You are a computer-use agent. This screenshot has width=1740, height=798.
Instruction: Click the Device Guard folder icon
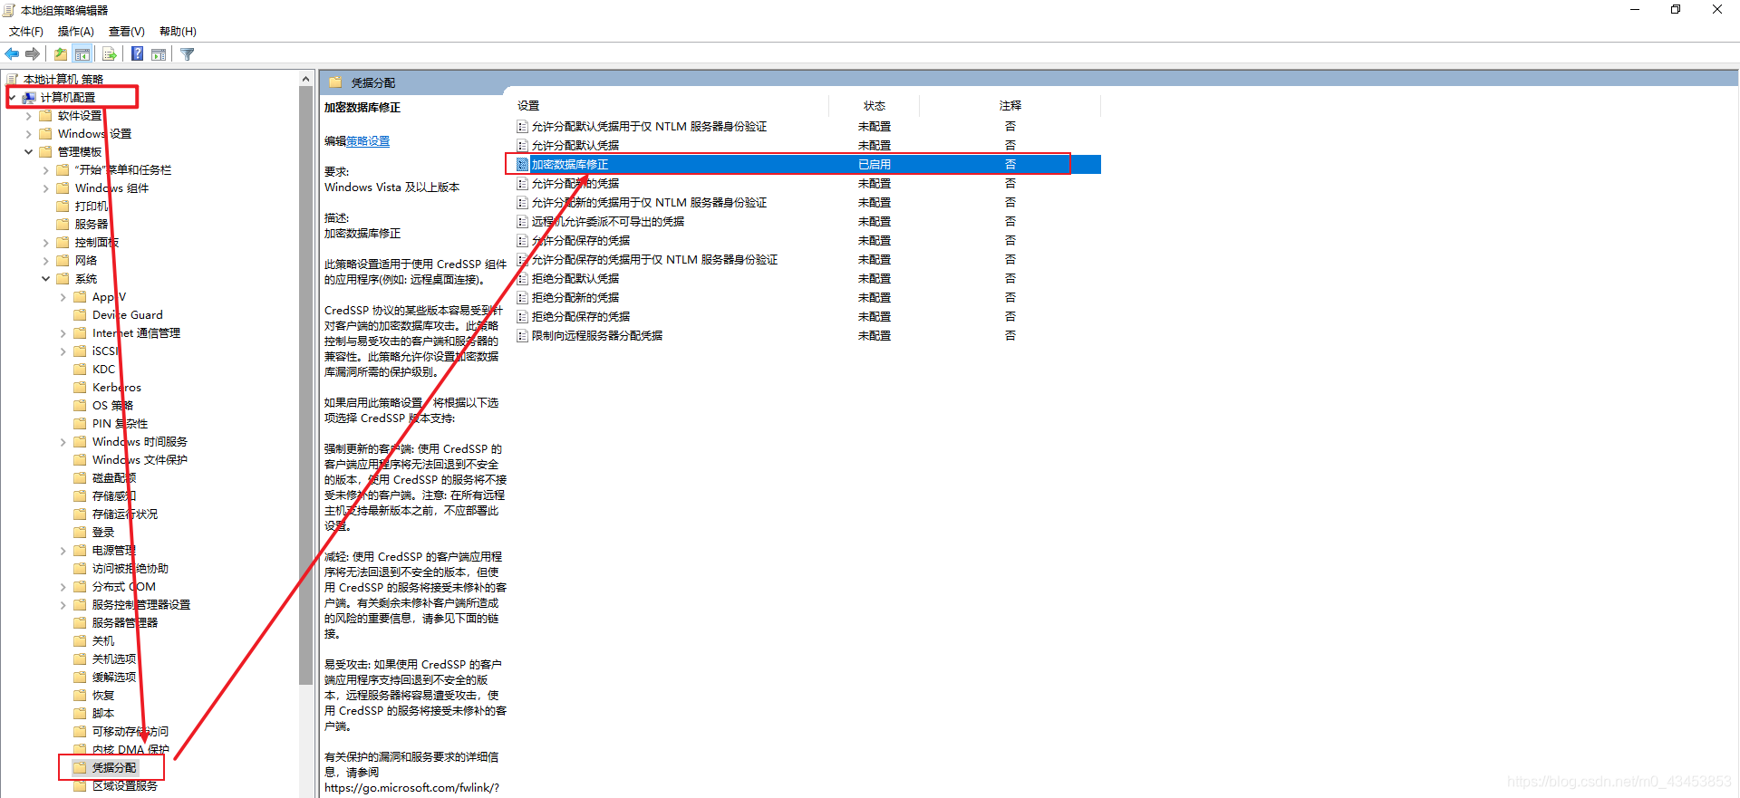point(81,315)
